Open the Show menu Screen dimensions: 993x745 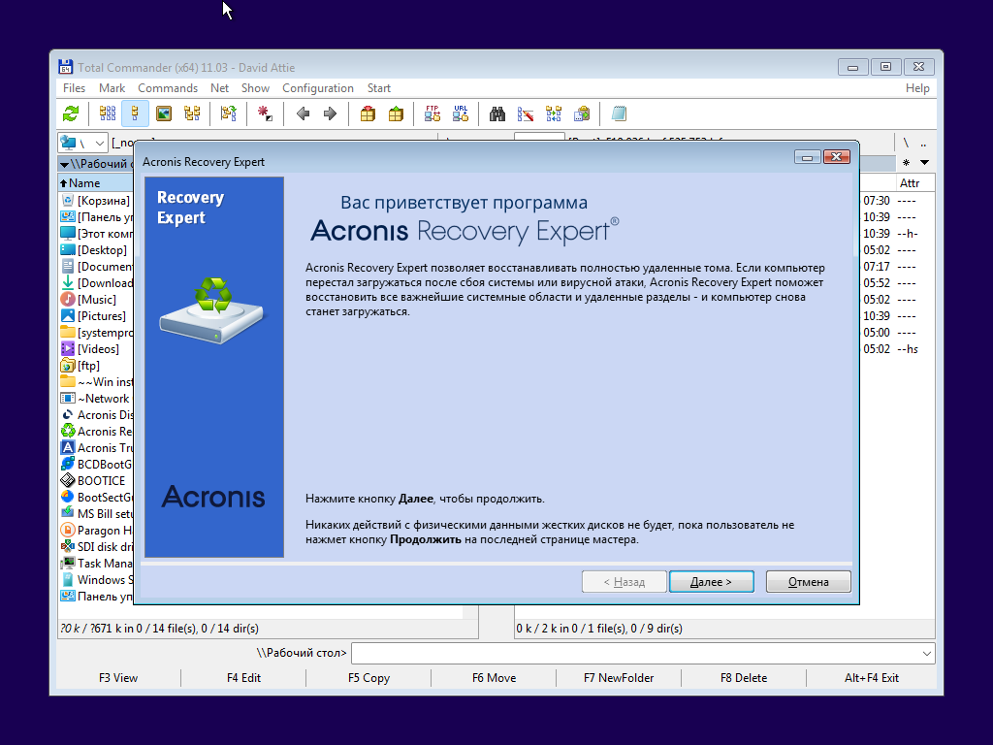click(255, 88)
